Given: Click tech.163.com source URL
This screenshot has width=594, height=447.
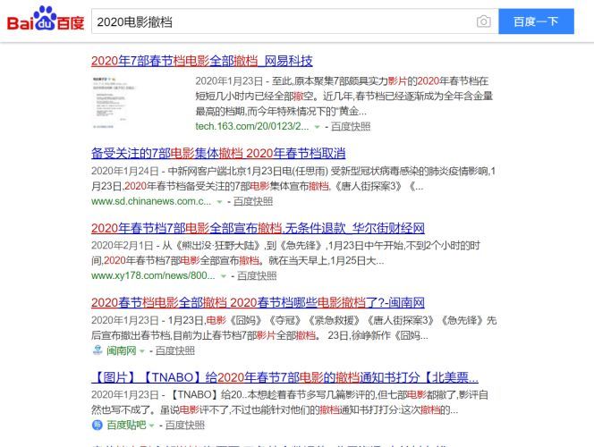Looking at the screenshot, I should [x=252, y=126].
